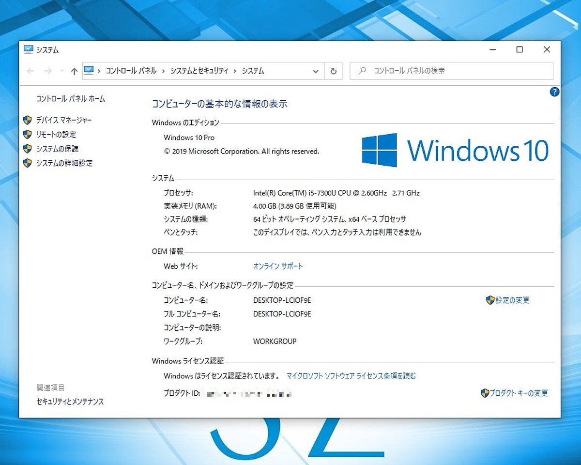Click the shield icon beside デバイス マネージャー
Image resolution: width=581 pixels, height=465 pixels.
(28, 120)
